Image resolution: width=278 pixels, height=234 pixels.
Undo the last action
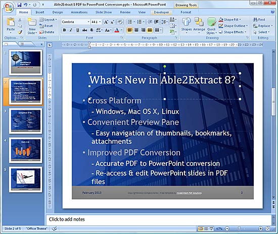pos(26,5)
